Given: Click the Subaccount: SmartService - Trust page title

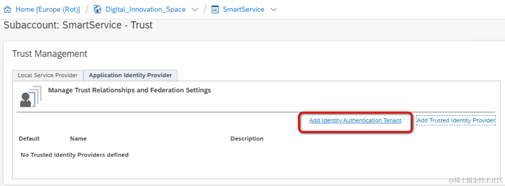Looking at the screenshot, I should click(x=78, y=25).
